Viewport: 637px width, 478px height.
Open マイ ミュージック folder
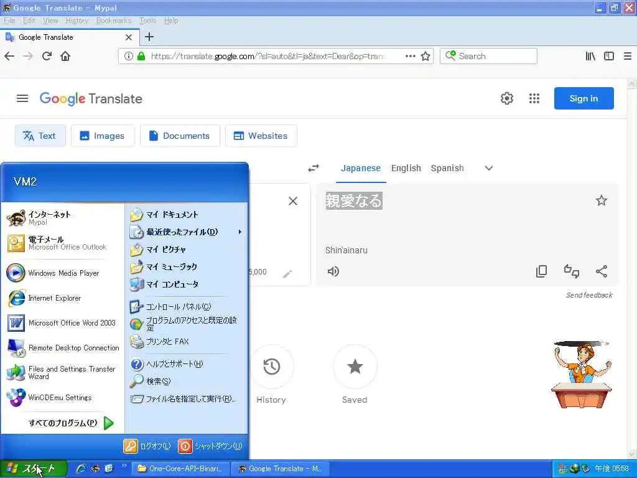(186, 266)
